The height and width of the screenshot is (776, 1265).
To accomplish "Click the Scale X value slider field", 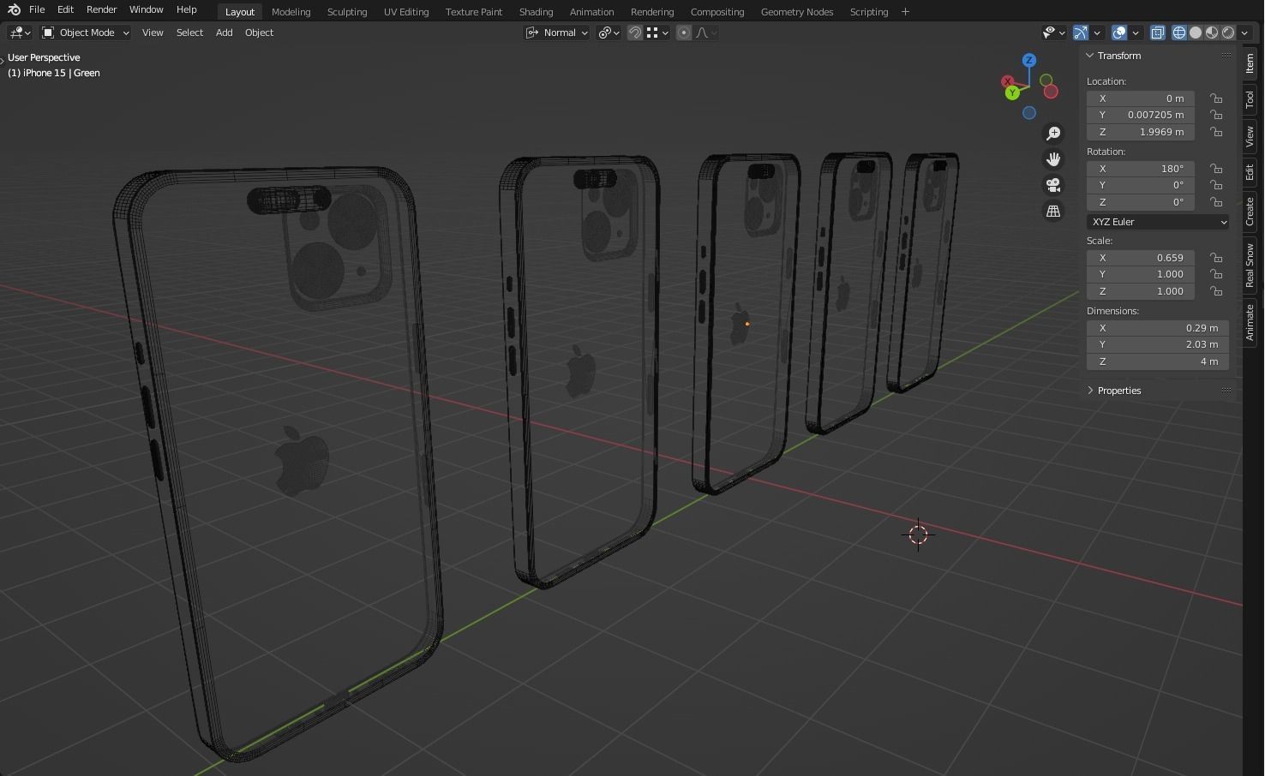I will coord(1141,258).
